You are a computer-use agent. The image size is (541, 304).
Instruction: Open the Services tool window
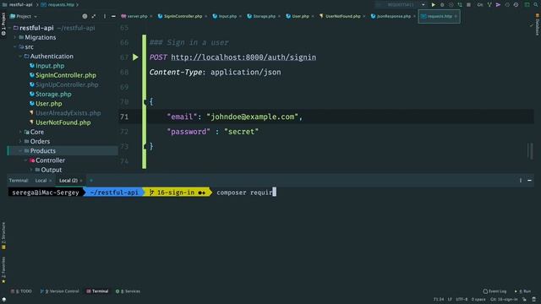tap(128, 291)
